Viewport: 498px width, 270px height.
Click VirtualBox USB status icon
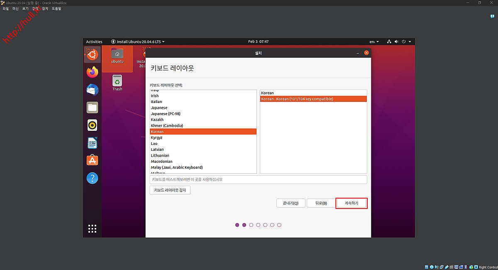pyautogui.click(x=447, y=267)
